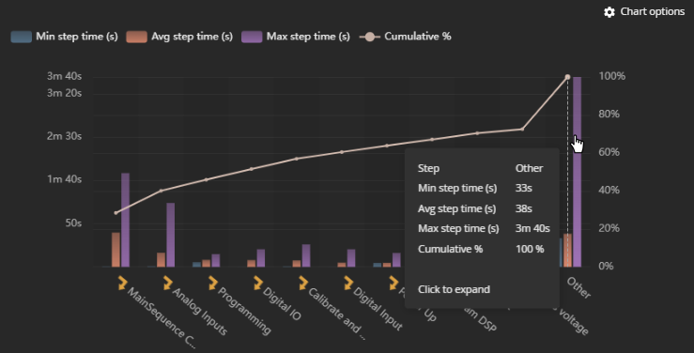Click the Other axis label

578,288
